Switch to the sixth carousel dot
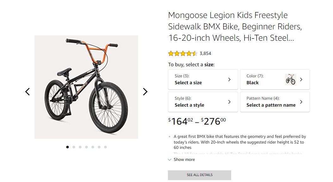 (99, 147)
